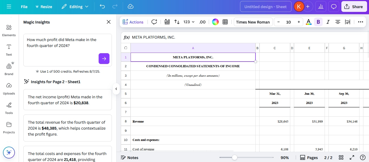This screenshot has height=162, width=369.
Task: Launch the Magic assistant sparkle button
Action: pyautogui.click(x=9, y=153)
